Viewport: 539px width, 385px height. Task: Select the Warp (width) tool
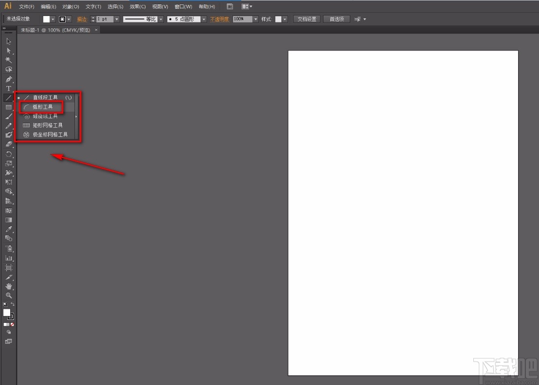9,173
